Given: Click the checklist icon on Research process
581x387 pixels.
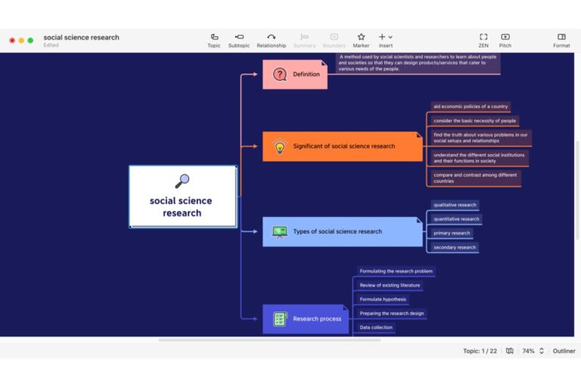Looking at the screenshot, I should point(280,319).
